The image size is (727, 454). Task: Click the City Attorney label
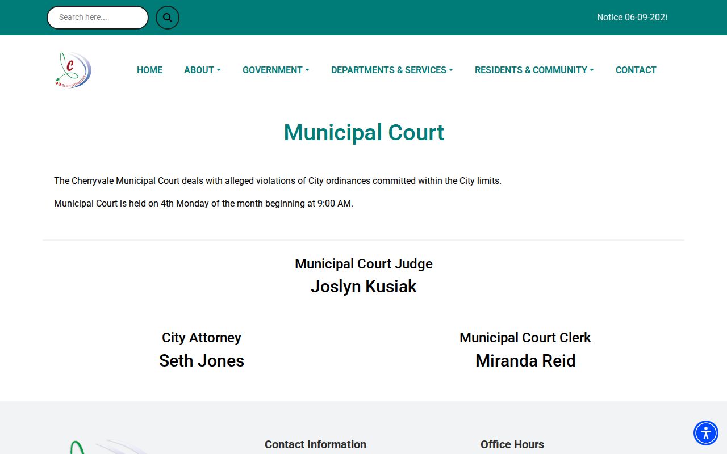202,338
